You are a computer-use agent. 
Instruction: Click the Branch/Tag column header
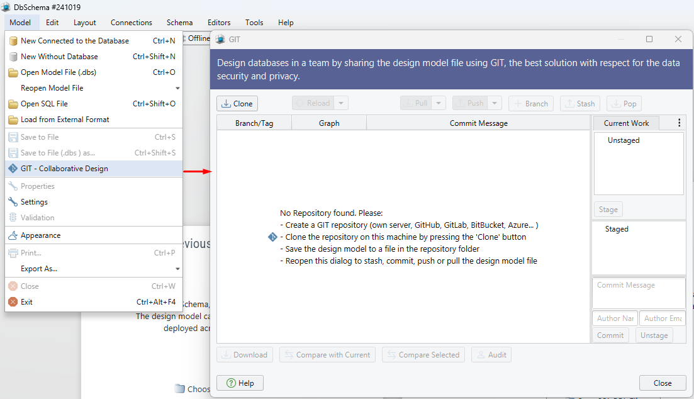(x=254, y=123)
